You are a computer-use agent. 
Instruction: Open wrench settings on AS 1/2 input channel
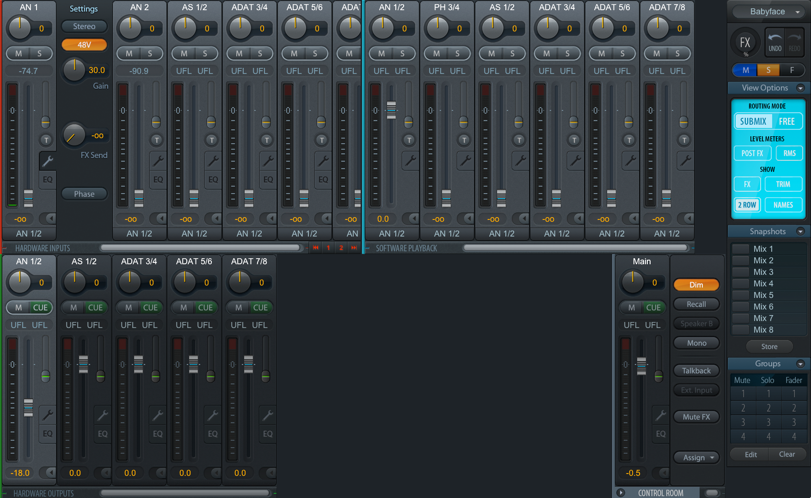[213, 161]
